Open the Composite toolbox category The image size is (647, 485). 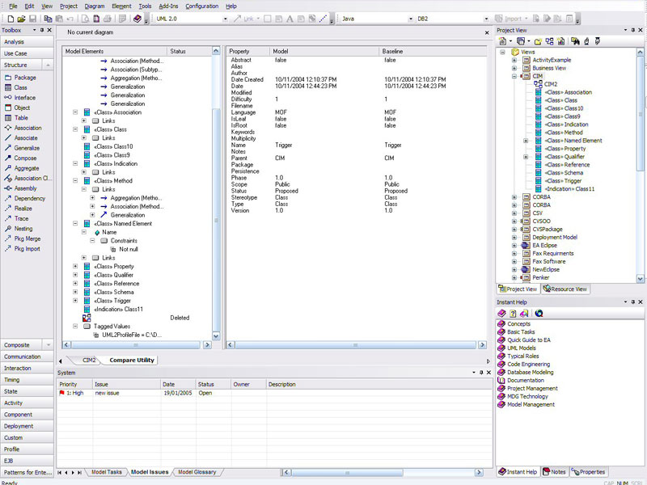pyautogui.click(x=17, y=344)
